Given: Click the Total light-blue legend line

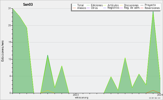Looking at the screenshot, I should click(74, 5).
